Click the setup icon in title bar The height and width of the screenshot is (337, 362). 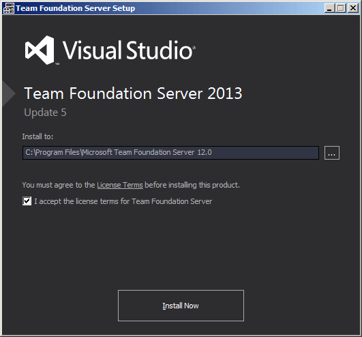[x=9, y=8]
